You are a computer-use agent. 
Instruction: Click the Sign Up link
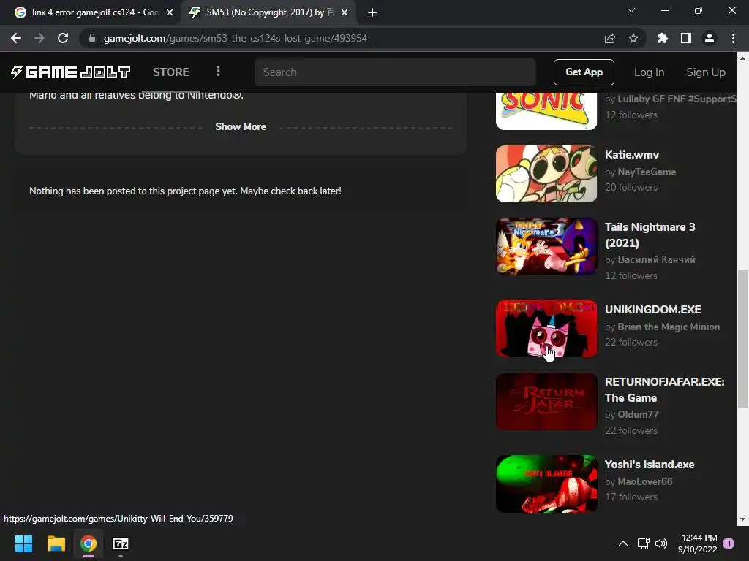[706, 72]
